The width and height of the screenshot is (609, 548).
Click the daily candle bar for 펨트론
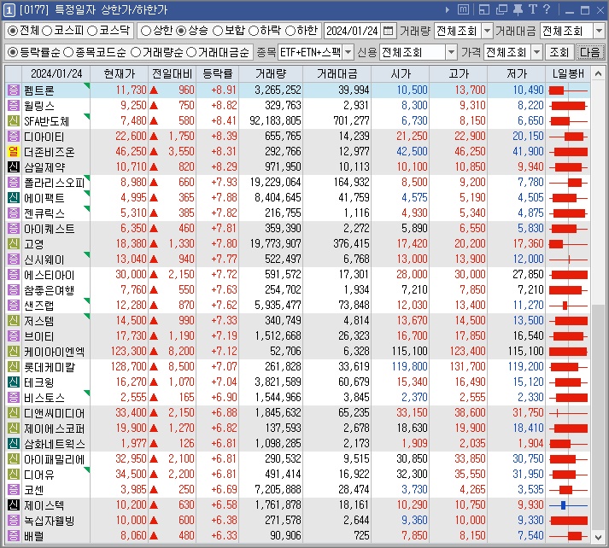click(x=568, y=90)
